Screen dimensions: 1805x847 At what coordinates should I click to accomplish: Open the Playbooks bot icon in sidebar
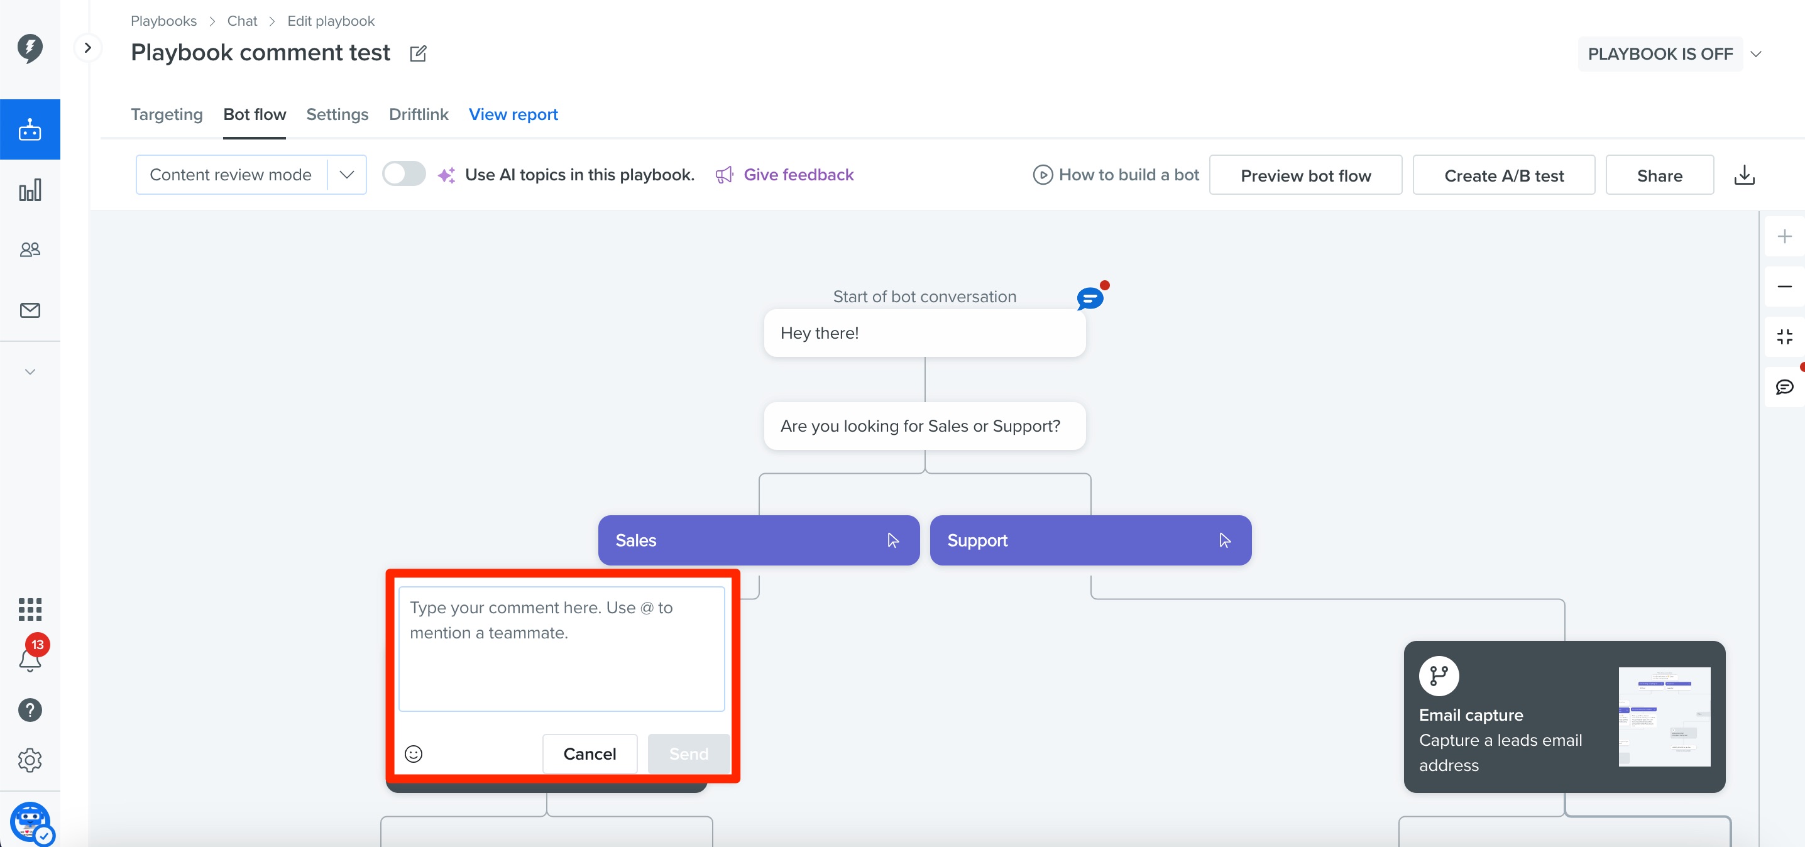pyautogui.click(x=30, y=129)
